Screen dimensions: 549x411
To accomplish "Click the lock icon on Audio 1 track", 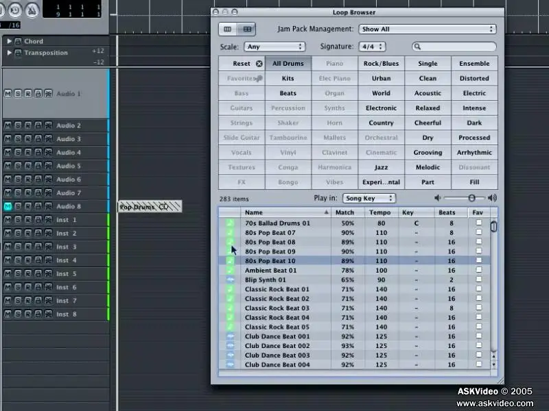I will 38,93.
